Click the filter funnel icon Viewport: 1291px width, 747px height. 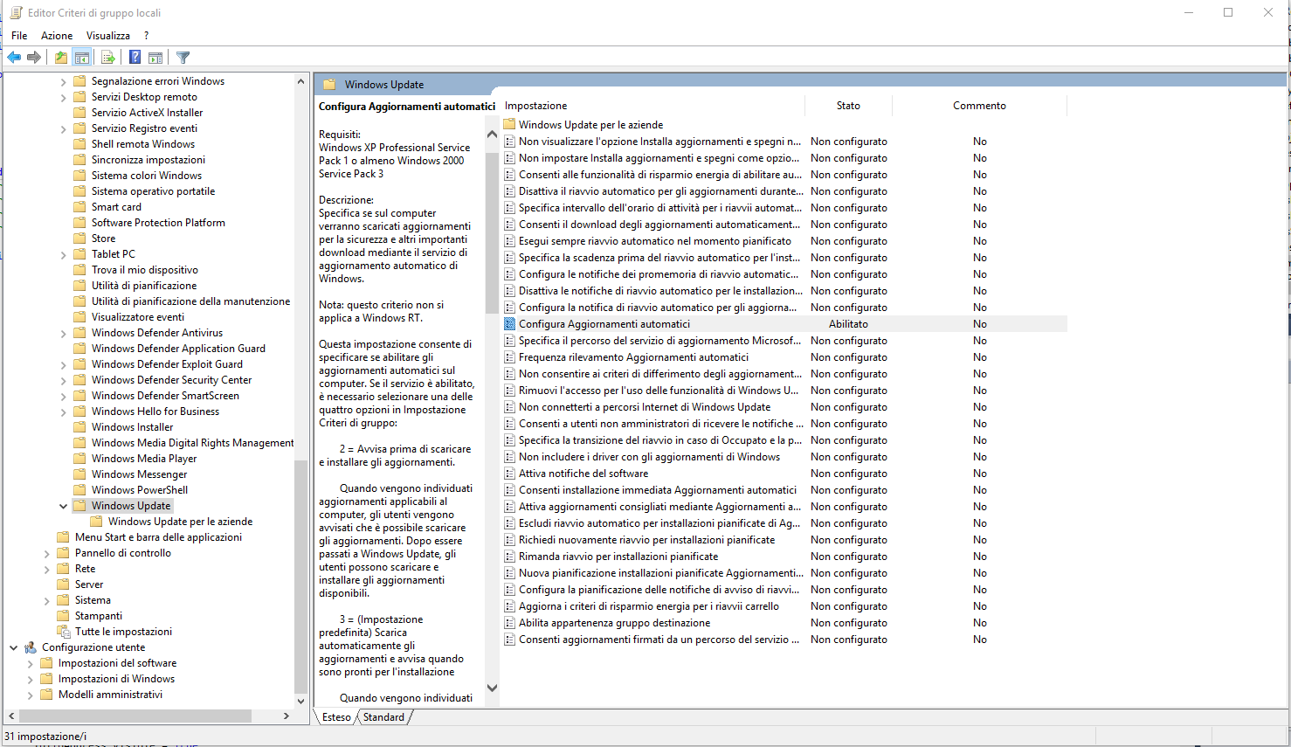[x=183, y=58]
